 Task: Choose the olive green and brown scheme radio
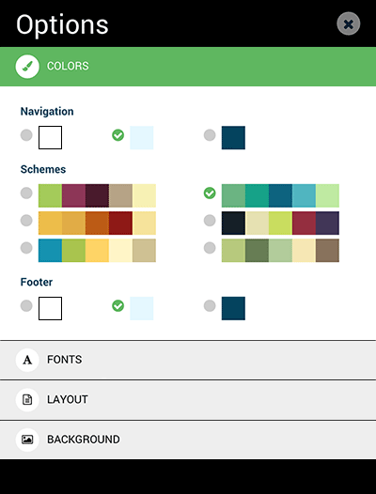click(x=210, y=248)
